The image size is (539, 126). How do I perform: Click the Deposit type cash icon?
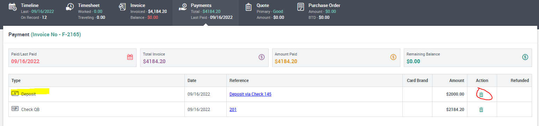coord(15,94)
